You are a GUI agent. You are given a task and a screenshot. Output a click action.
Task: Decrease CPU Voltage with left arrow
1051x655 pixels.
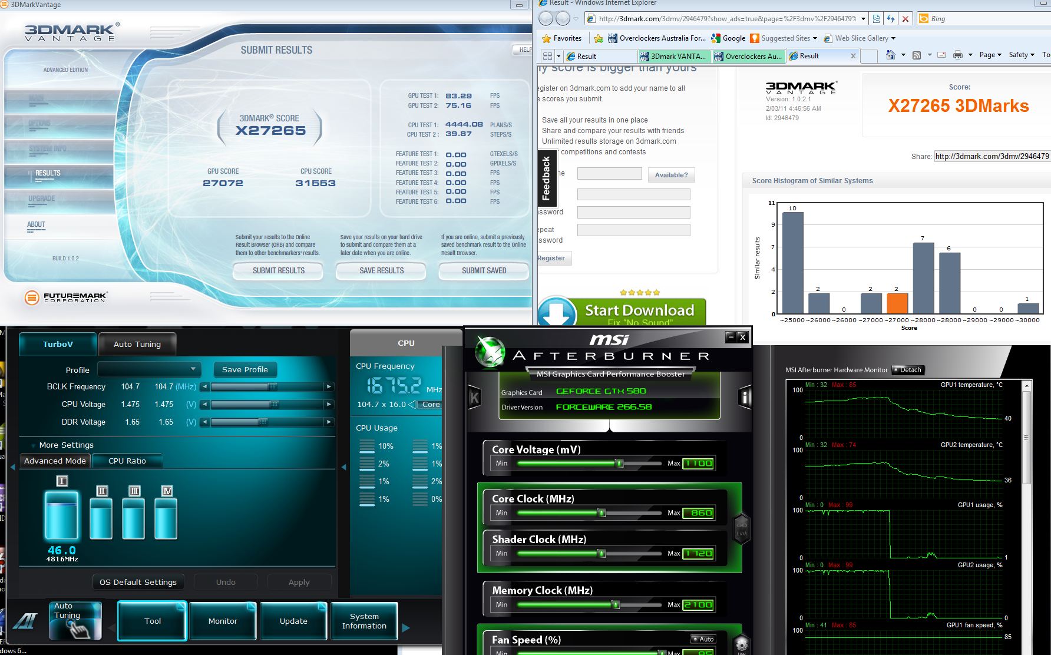click(x=204, y=405)
